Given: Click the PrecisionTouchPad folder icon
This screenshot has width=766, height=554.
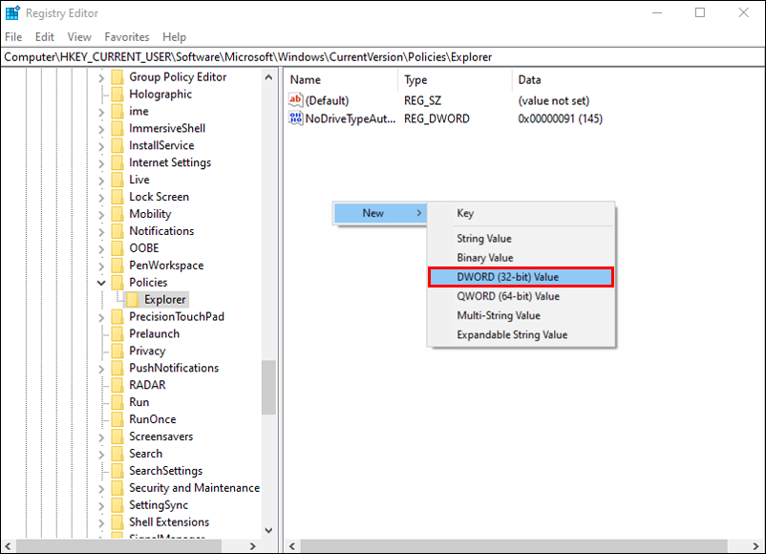Looking at the screenshot, I should [117, 316].
